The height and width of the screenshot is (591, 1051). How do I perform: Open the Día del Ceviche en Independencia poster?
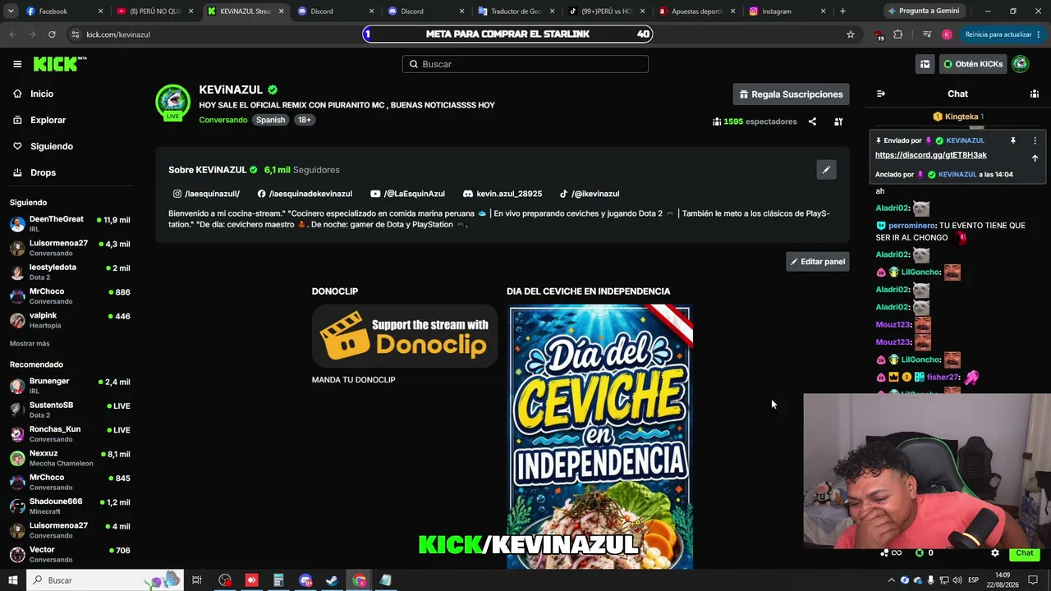(x=600, y=437)
